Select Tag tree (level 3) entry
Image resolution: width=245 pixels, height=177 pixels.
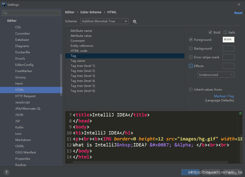click(125, 76)
